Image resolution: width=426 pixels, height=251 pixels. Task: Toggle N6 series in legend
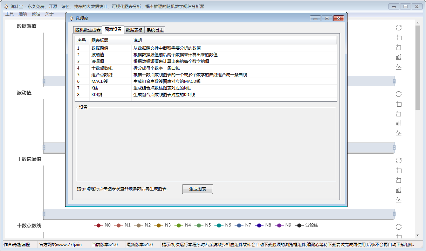click(223, 225)
